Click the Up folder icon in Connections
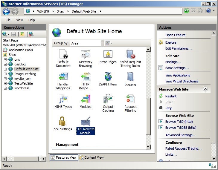 click(x=22, y=34)
